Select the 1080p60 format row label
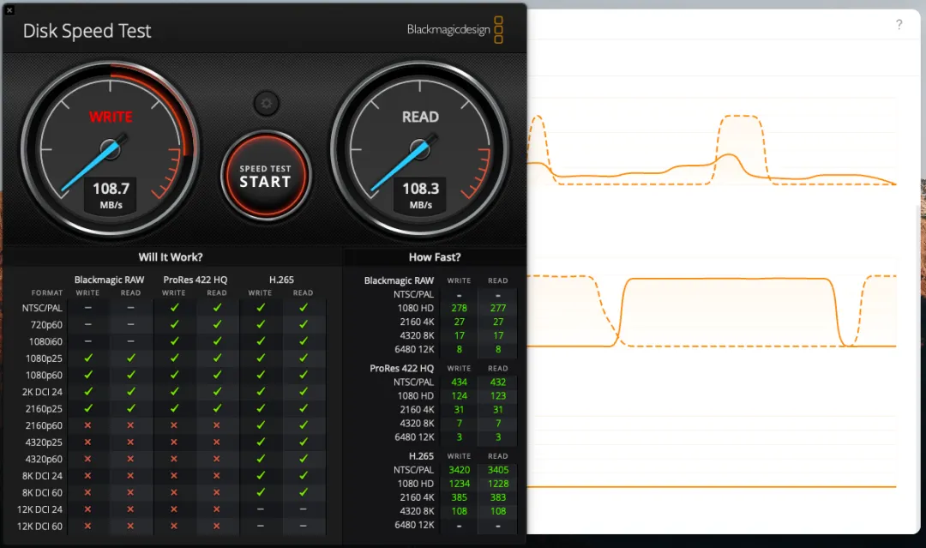This screenshot has width=926, height=548. click(44, 375)
